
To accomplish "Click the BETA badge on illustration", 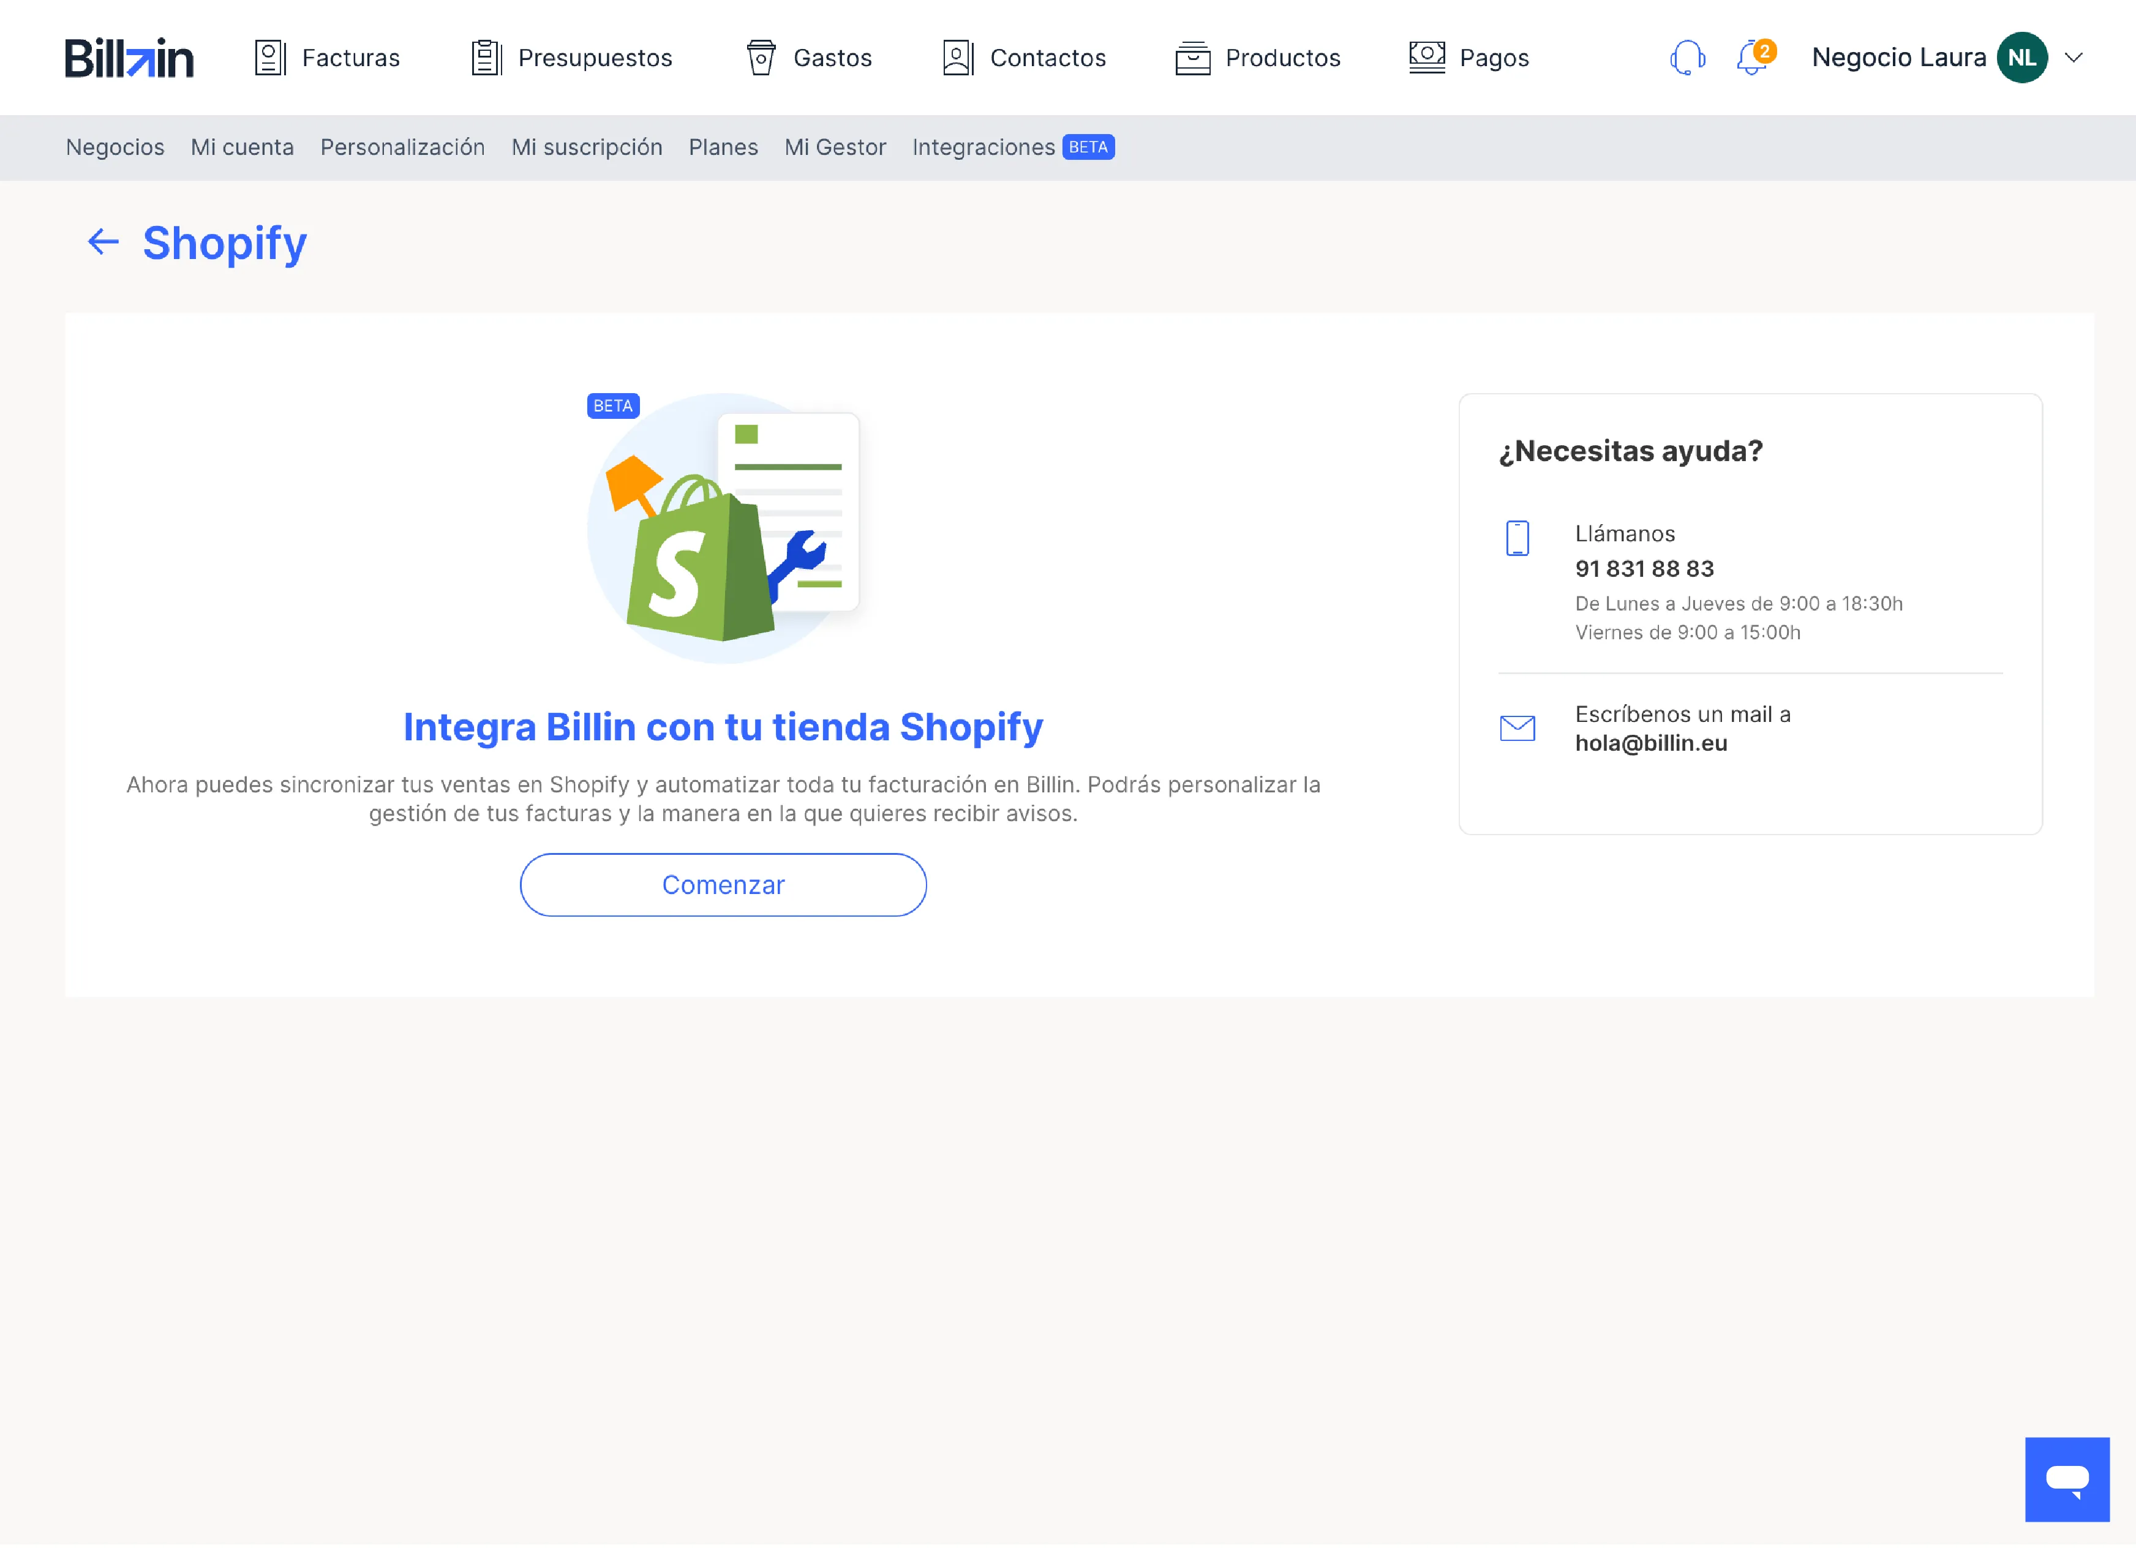I will (613, 406).
